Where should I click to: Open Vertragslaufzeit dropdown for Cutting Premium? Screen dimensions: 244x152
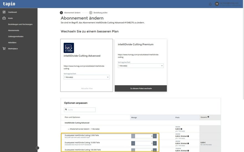pyautogui.click(x=141, y=66)
